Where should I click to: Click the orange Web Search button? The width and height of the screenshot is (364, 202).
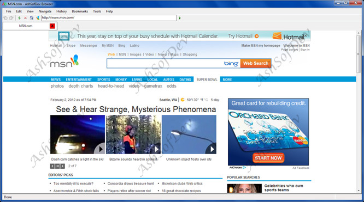tap(256, 63)
